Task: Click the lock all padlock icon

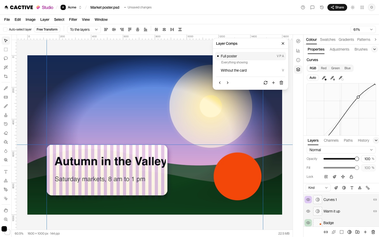Action: click(351, 177)
